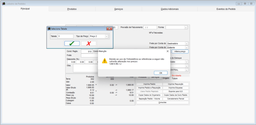This screenshot has height=125, width=256.
Task: Click the 'Em Aberto' status text
Action: 176,75
